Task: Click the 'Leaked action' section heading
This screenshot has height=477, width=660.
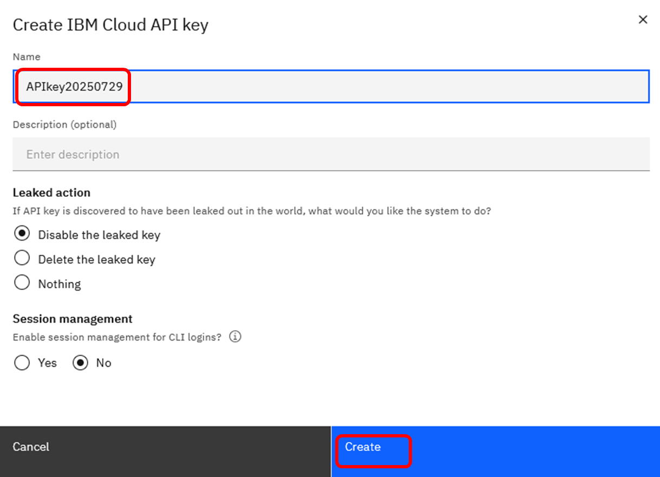Action: (x=51, y=192)
